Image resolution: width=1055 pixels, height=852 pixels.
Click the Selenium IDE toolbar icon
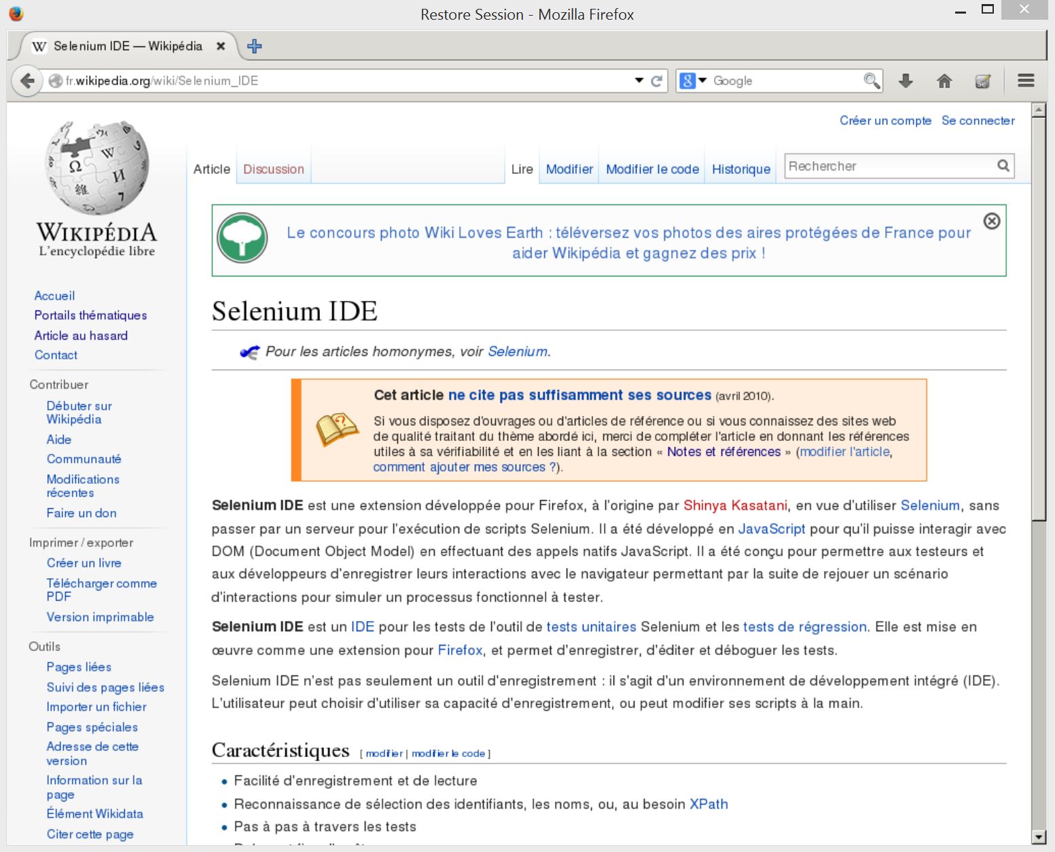pyautogui.click(x=982, y=81)
